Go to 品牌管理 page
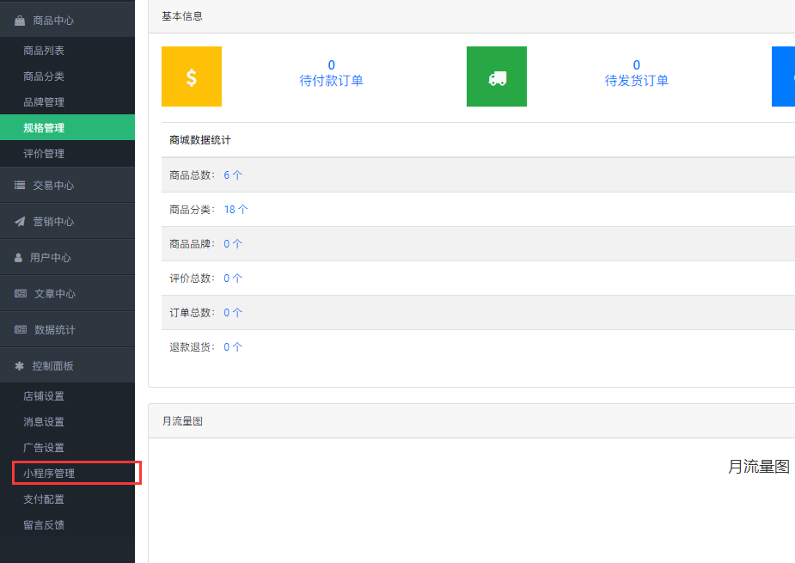 (x=44, y=102)
